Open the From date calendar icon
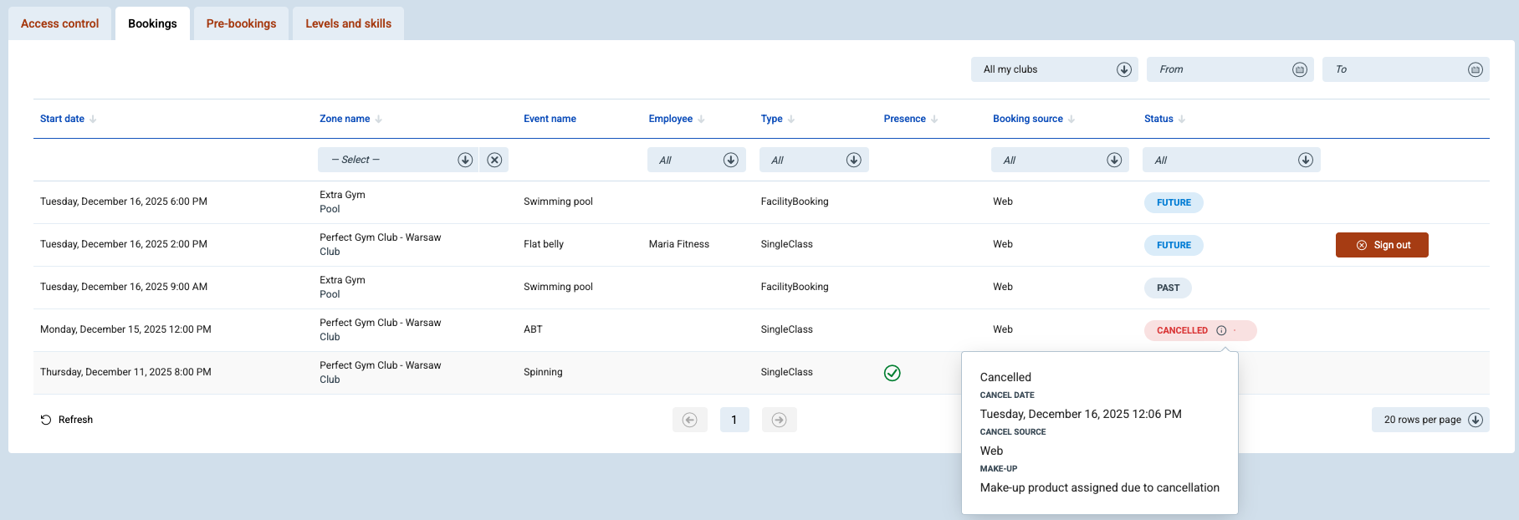The height and width of the screenshot is (520, 1519). point(1299,69)
